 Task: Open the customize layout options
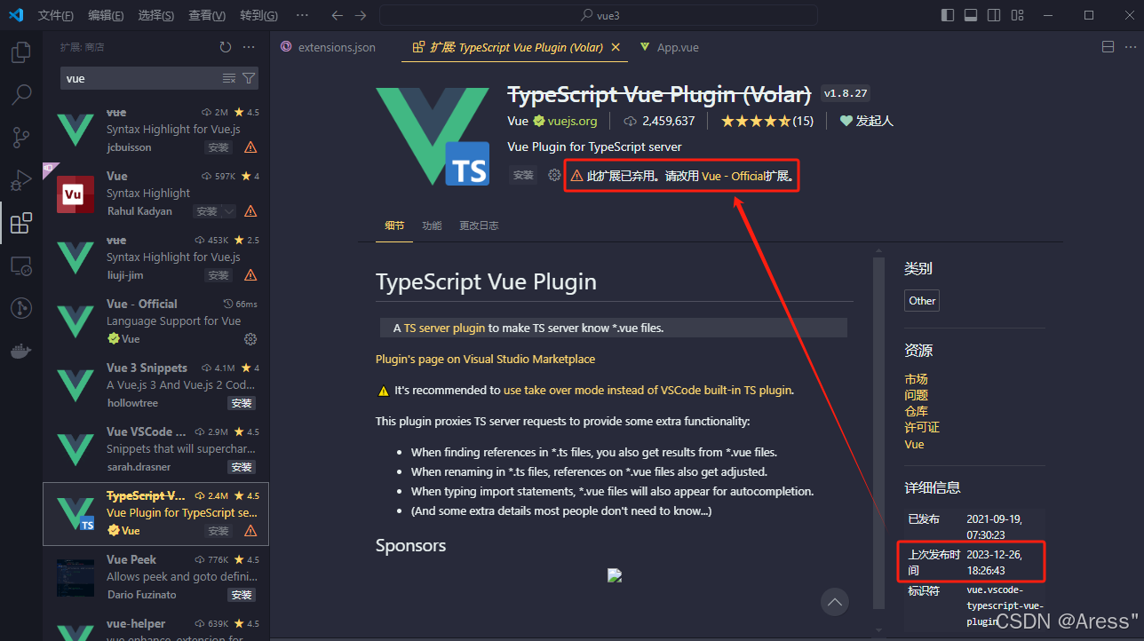tap(1017, 15)
